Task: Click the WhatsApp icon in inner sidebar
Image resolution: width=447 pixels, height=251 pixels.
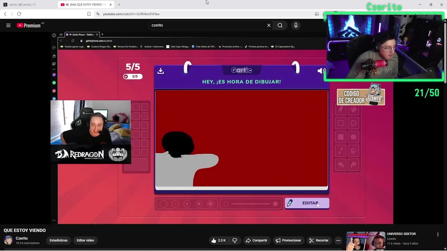Action: coord(54,83)
